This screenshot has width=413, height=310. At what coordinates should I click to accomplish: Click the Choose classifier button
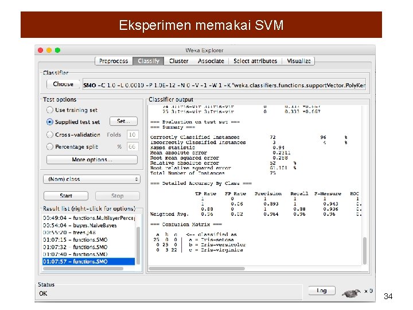pos(63,84)
